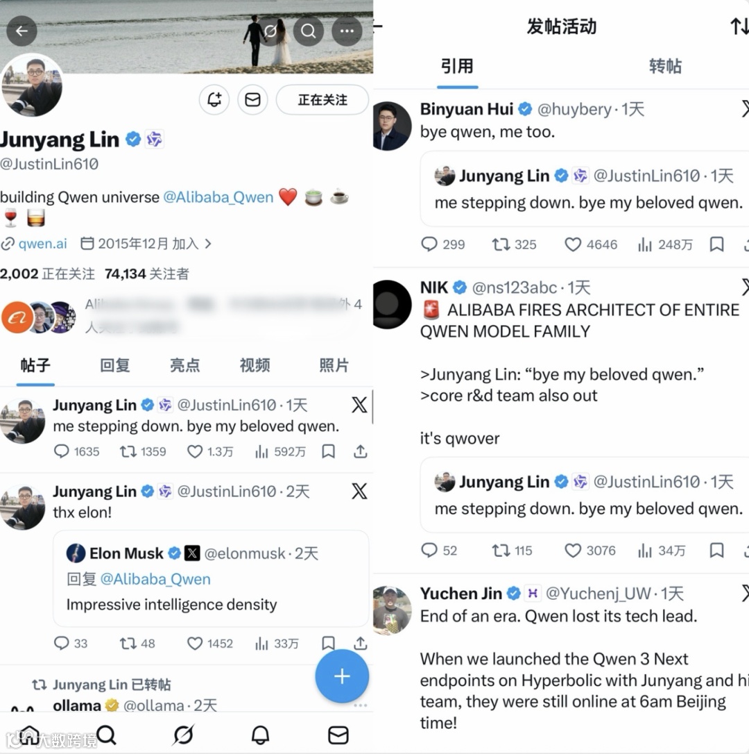Screen dimensions: 749x754
Task: Open the sort arrows on 发帖活动 header
Action: point(740,26)
